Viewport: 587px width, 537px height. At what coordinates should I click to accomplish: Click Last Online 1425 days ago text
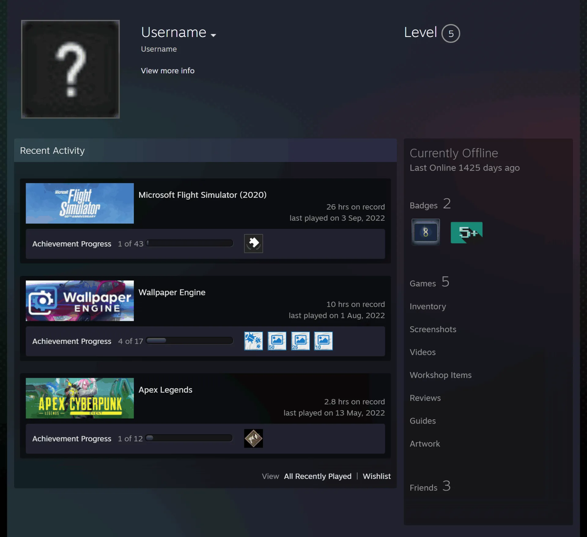click(465, 168)
